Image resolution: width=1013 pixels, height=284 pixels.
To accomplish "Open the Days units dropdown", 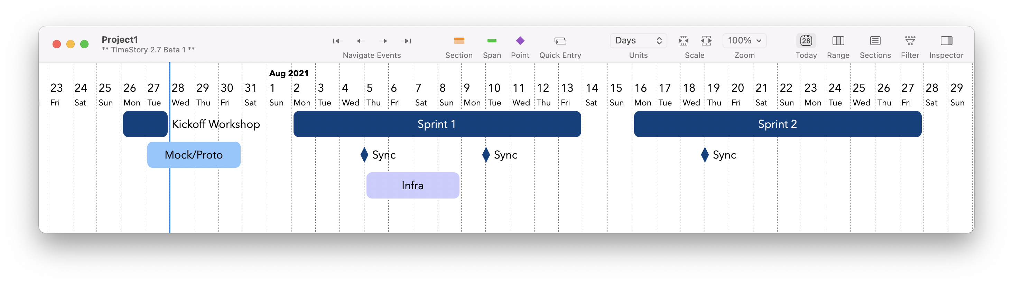I will click(x=638, y=40).
